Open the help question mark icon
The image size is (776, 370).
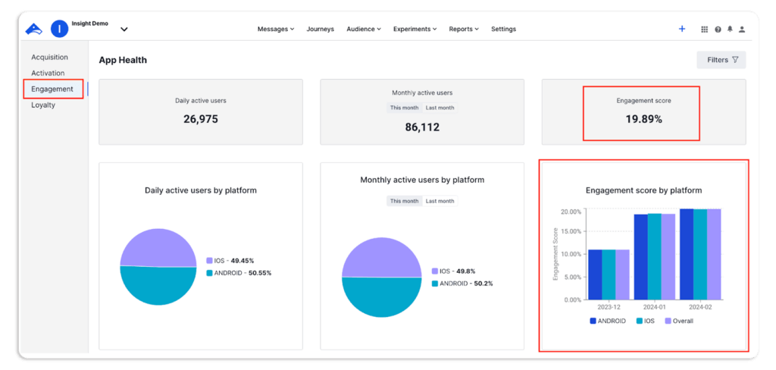tap(718, 30)
